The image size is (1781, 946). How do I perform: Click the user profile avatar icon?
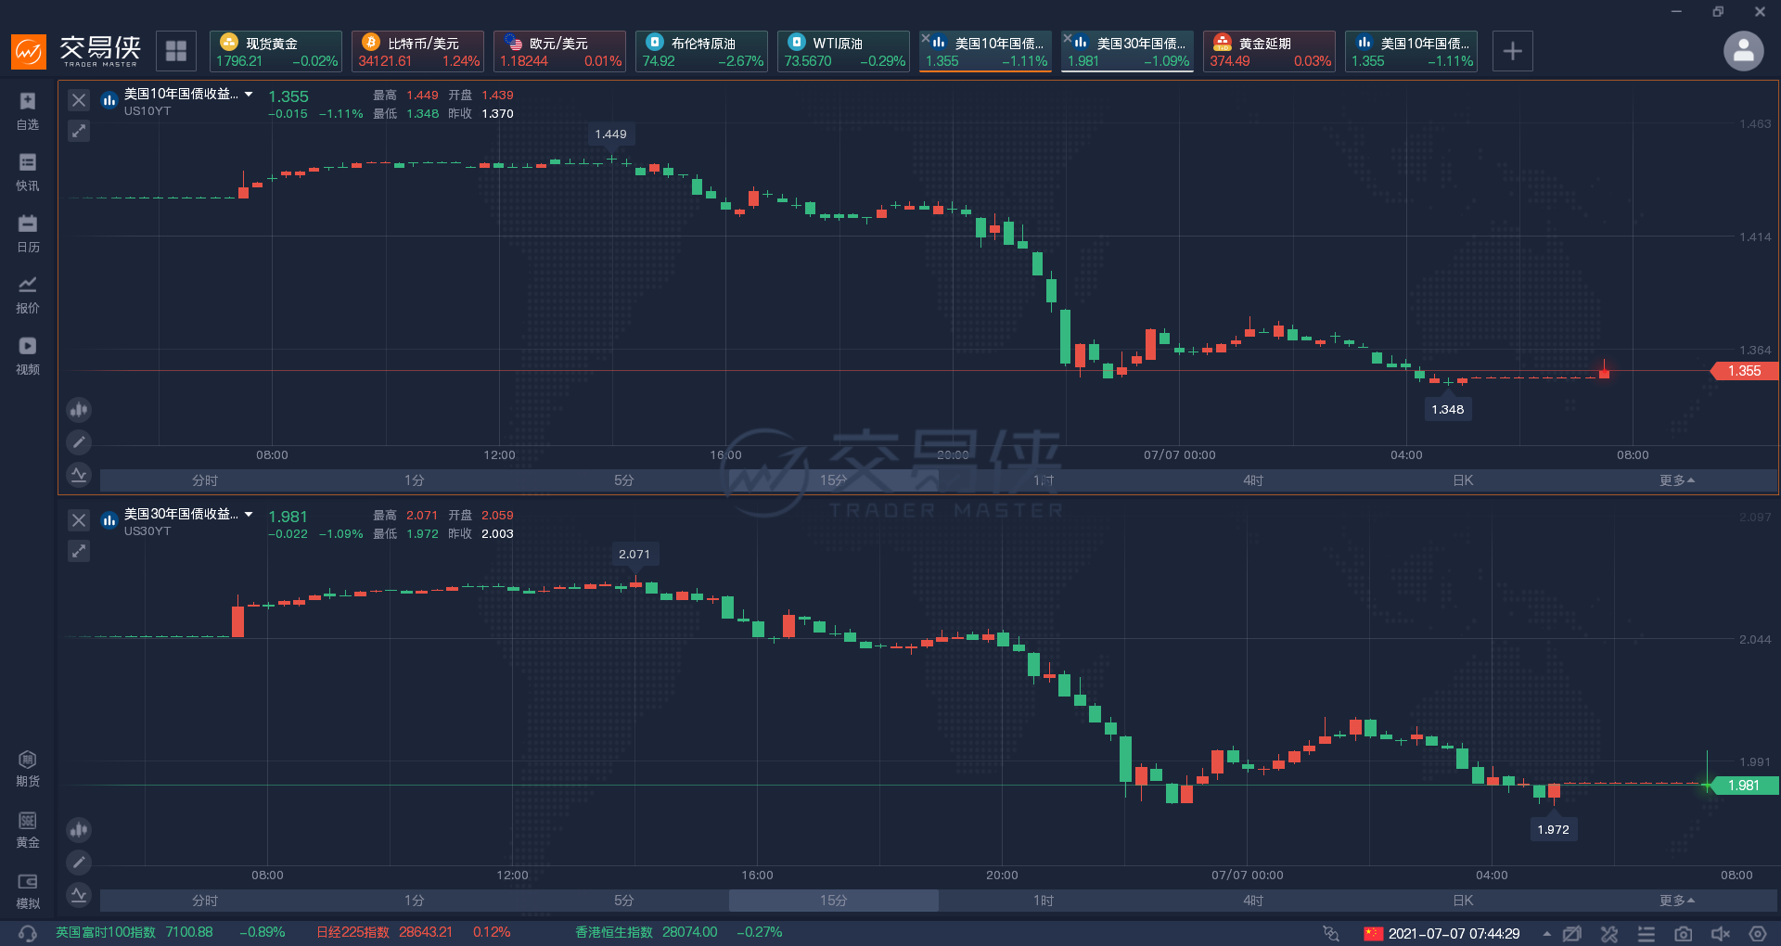click(1743, 51)
